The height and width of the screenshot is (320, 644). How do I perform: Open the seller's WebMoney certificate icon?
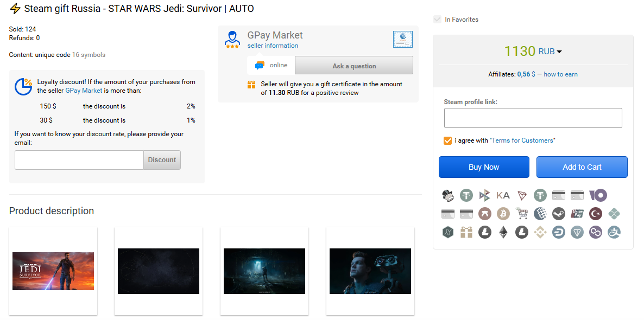tap(402, 40)
